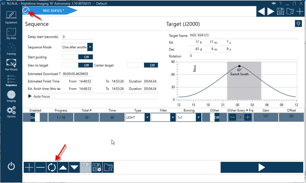
Task: Click the power button in sidebar
Action: (x=11, y=166)
